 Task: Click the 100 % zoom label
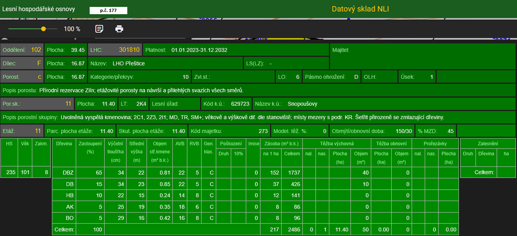(x=72, y=29)
